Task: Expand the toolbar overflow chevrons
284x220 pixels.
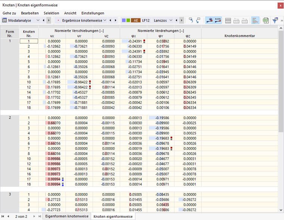Action: (282, 21)
